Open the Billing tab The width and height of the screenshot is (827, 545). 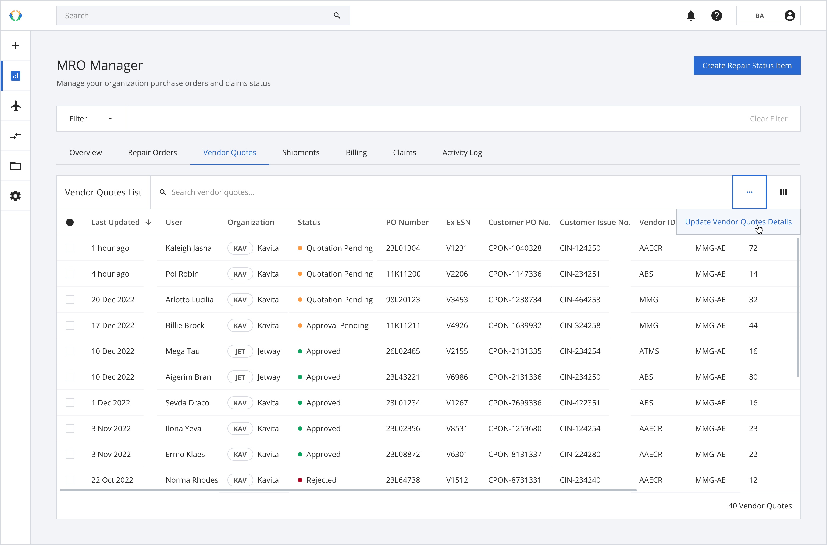[356, 152]
